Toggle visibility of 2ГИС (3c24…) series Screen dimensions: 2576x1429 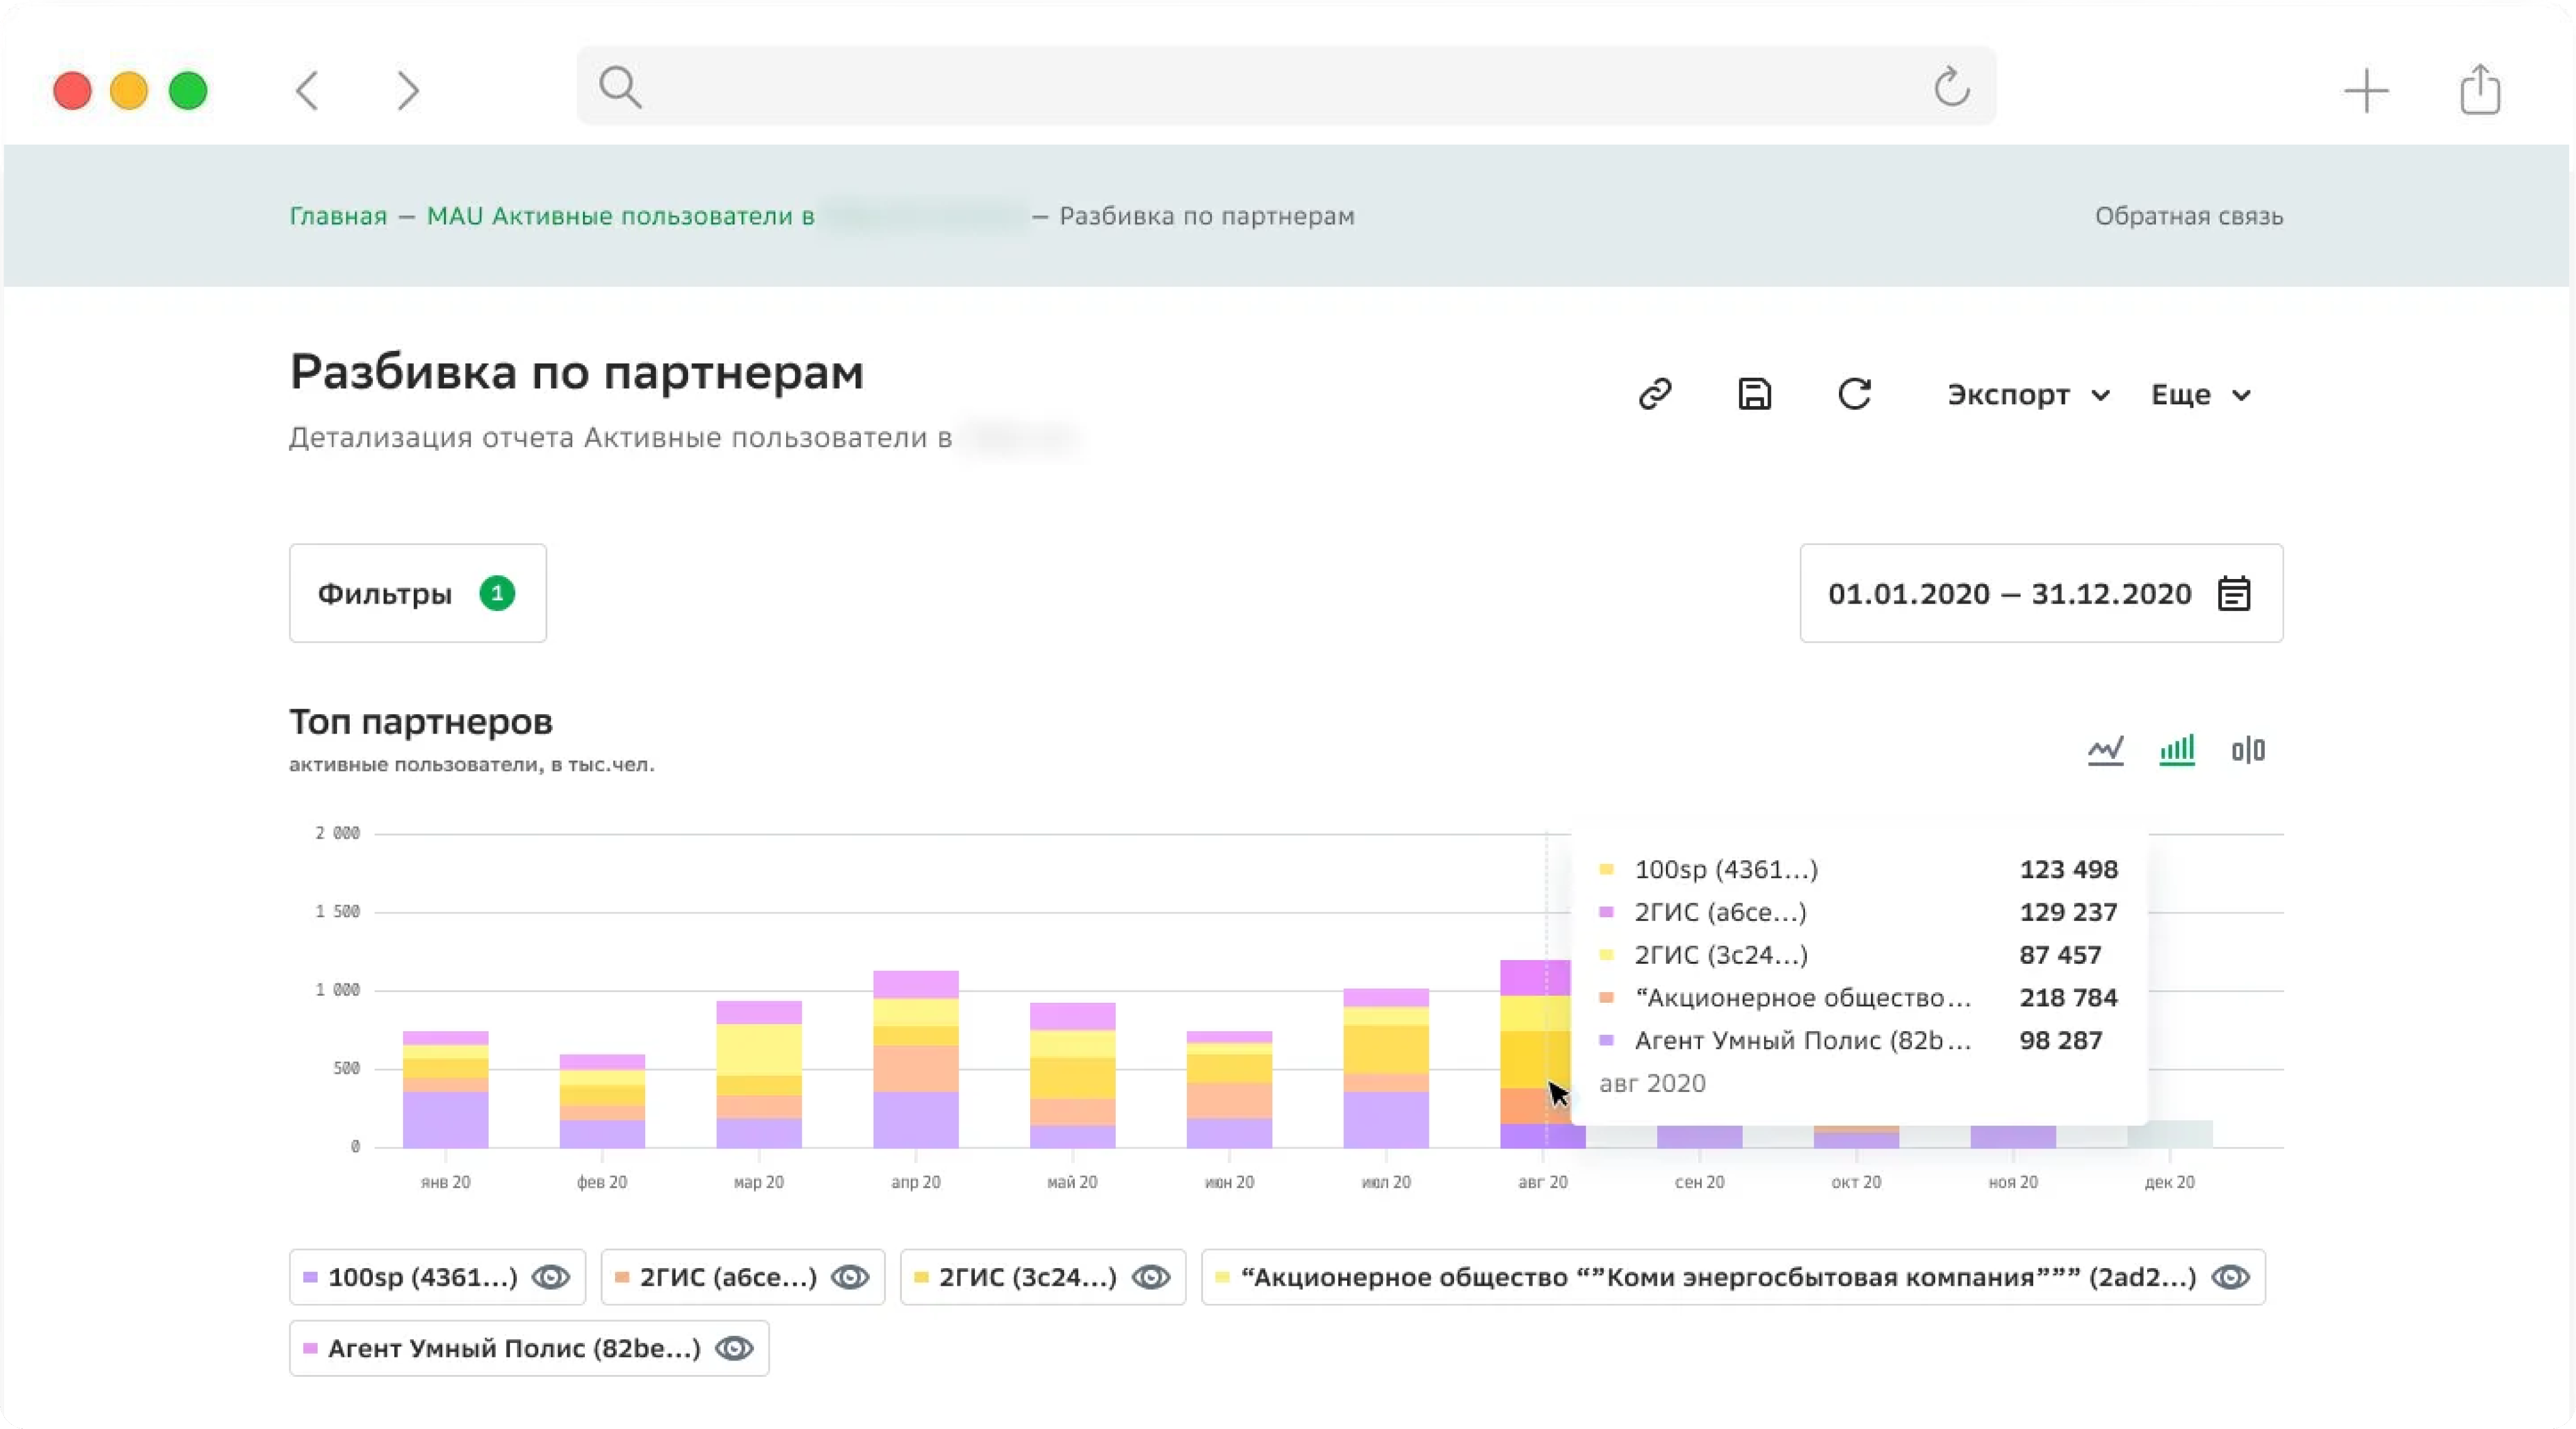tap(1151, 1277)
